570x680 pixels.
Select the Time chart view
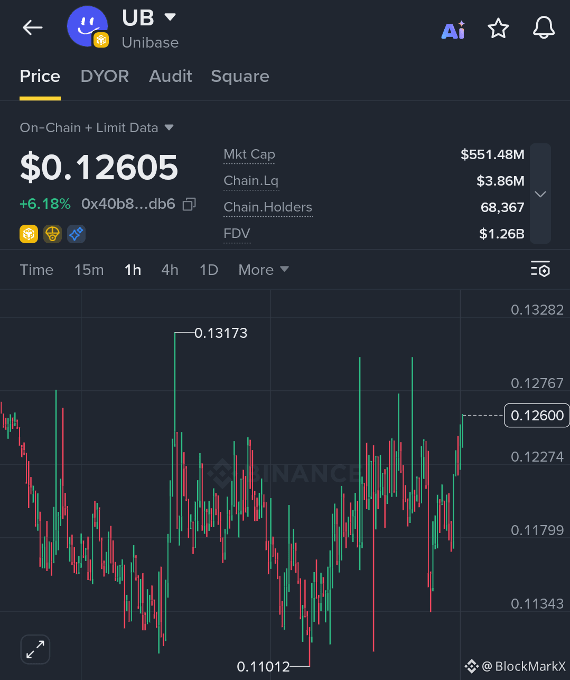tap(36, 270)
